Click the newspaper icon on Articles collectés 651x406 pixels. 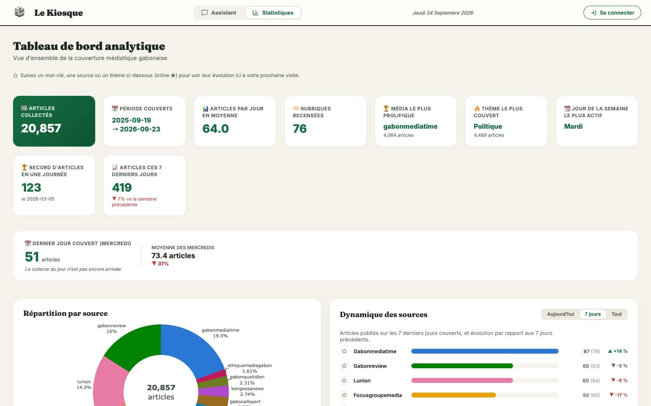tap(24, 108)
